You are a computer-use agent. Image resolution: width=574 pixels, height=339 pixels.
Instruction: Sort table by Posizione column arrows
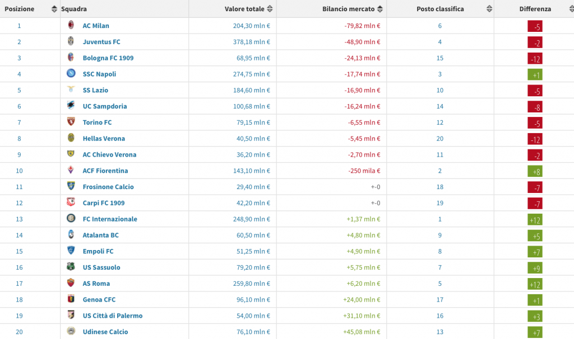coord(54,9)
